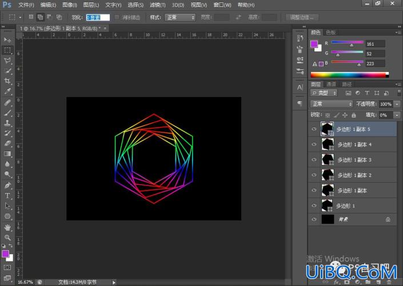Open the Character panel icon

click(300, 87)
